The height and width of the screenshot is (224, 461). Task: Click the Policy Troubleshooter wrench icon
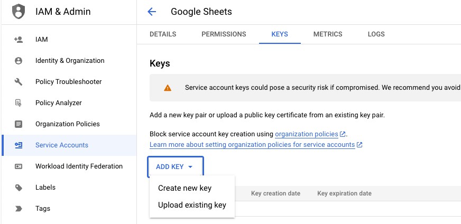click(x=19, y=82)
